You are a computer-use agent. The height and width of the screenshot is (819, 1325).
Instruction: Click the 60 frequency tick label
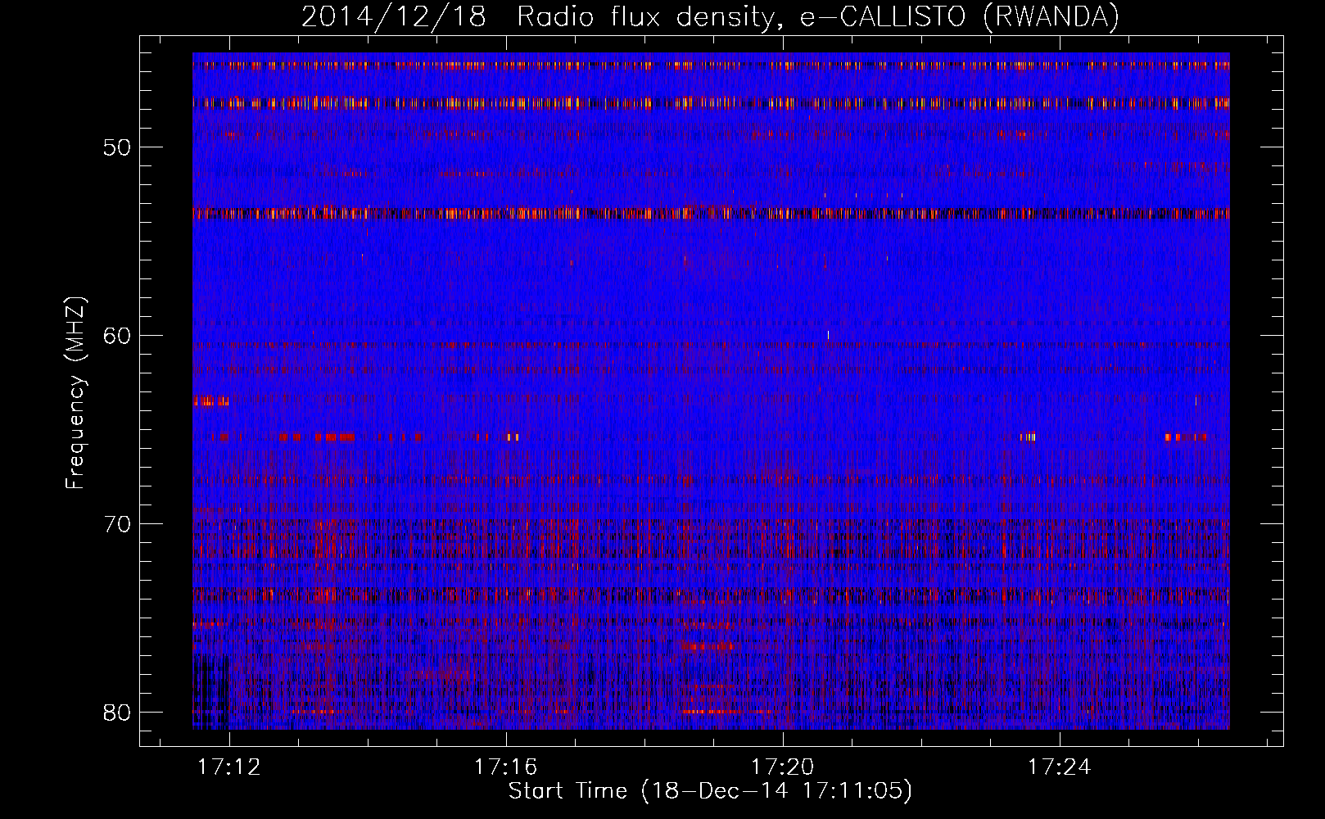(x=118, y=336)
